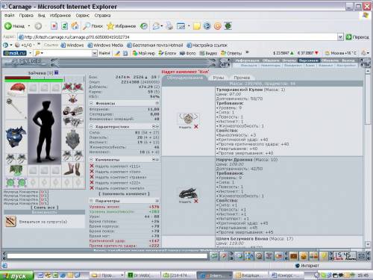Click the Tulorian Fist inventory item image
This screenshot has height=280, width=373.
[x=188, y=119]
